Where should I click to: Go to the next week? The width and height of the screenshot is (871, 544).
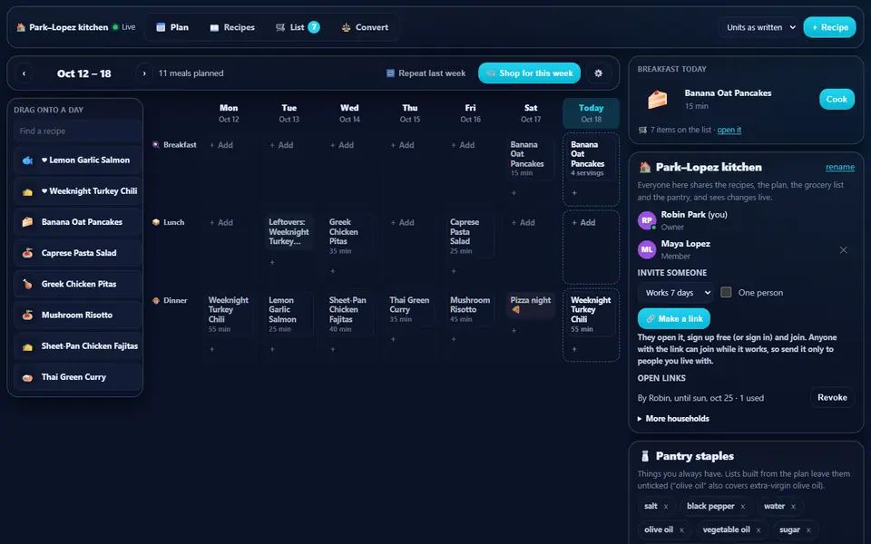click(144, 73)
